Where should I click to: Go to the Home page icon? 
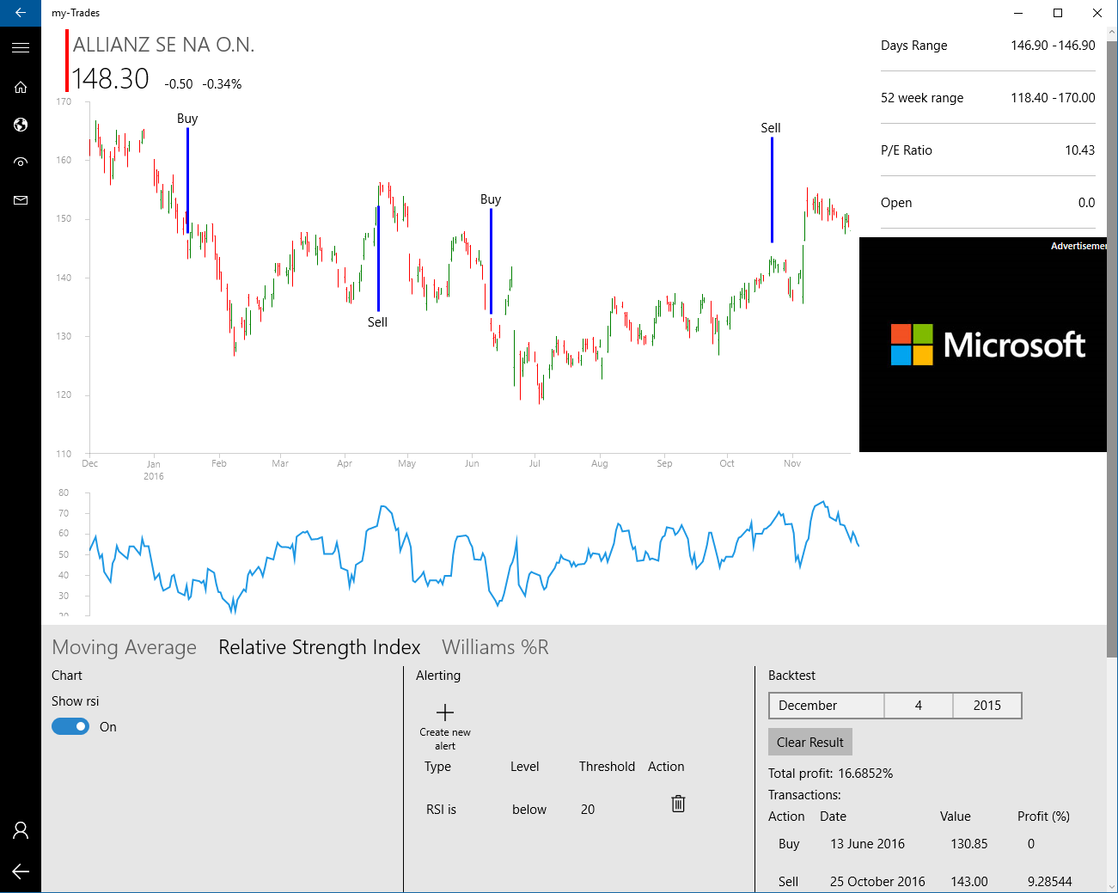coord(21,87)
